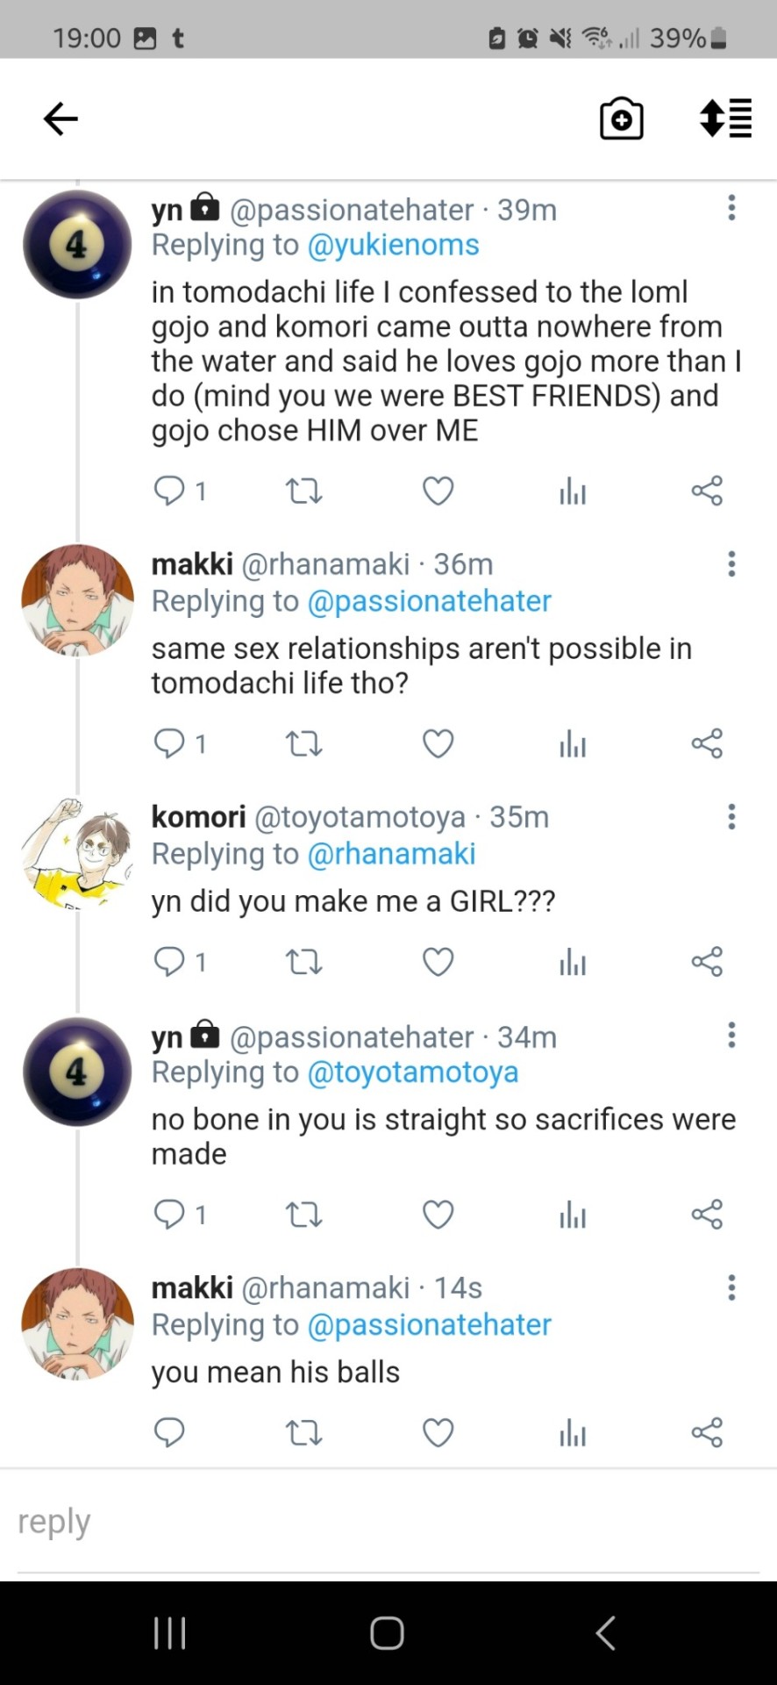777x1685 pixels.
Task: Like komori's 'make me a GIRL' tweet
Action: 438,962
